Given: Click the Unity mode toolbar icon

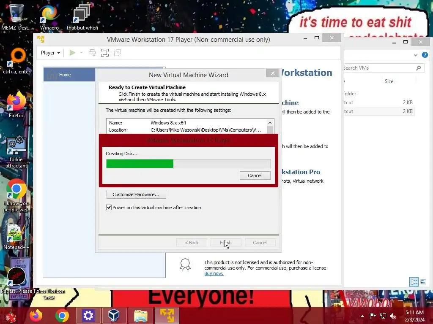Looking at the screenshot, I should (x=118, y=53).
